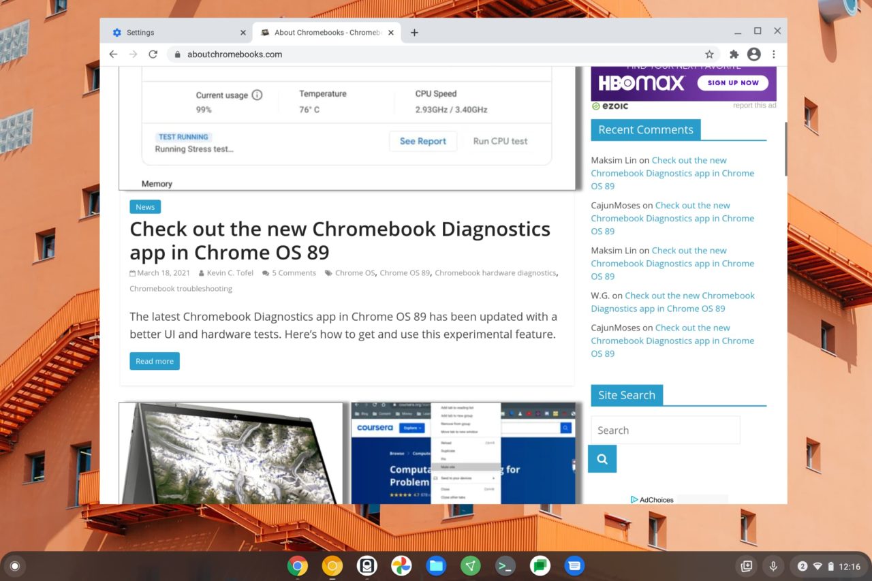Open the profile avatar icon
872x581 pixels.
pyautogui.click(x=753, y=54)
